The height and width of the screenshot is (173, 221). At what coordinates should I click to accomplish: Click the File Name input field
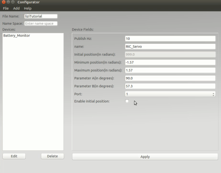click(41, 16)
